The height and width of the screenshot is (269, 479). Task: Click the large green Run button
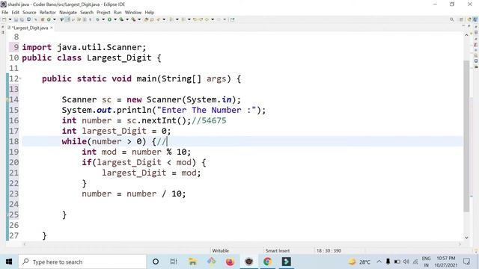pos(109,19)
